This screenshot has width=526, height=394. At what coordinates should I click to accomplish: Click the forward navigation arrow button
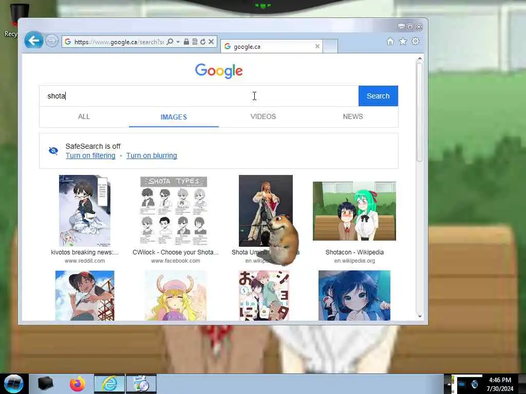52,41
